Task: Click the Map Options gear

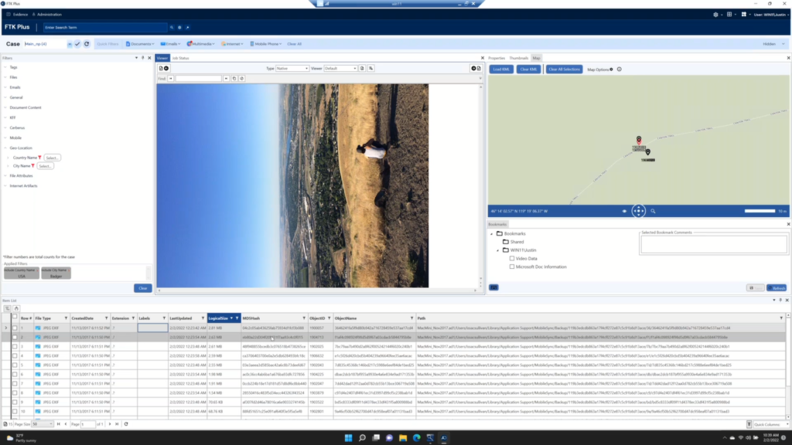Action: click(x=611, y=69)
